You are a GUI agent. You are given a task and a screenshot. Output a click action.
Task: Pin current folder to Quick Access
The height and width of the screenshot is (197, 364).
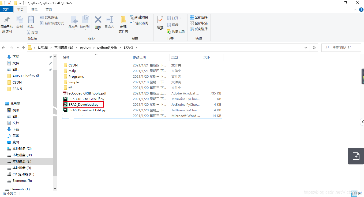tap(7, 24)
